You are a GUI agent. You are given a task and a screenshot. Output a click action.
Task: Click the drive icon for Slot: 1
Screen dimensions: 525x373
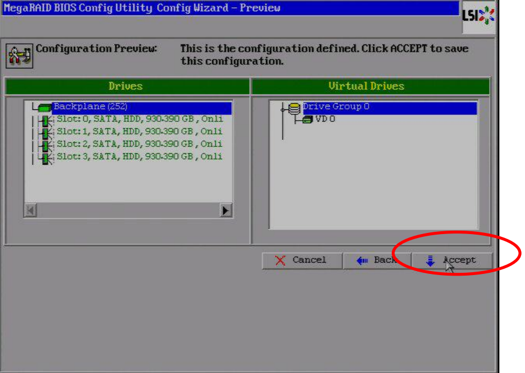[46, 133]
